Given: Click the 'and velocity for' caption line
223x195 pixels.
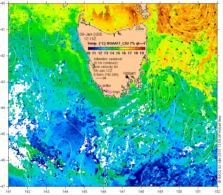Looking at the screenshot, I should (x=106, y=67).
